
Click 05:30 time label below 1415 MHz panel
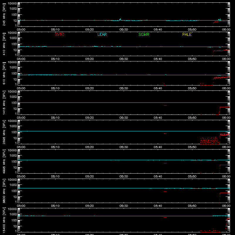tap(124, 118)
